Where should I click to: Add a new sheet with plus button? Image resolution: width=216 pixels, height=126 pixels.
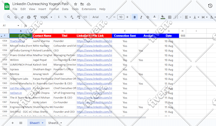point(12,123)
